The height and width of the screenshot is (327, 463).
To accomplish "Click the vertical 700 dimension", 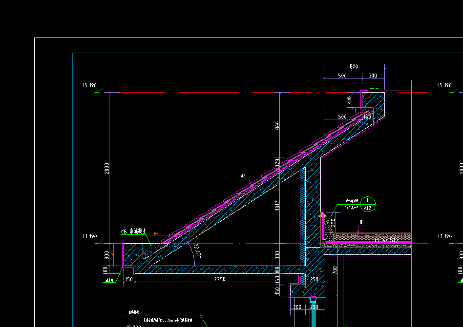I will (x=335, y=270).
